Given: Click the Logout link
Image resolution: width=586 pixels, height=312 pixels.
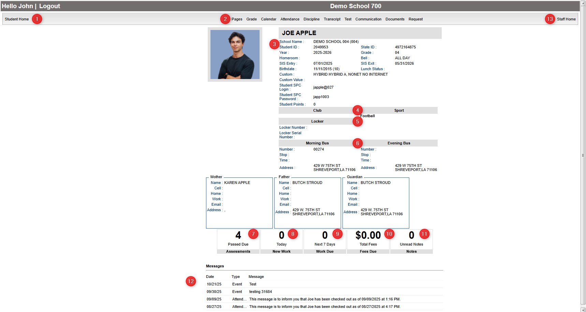Looking at the screenshot, I should tap(49, 6).
